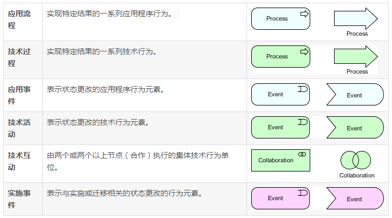
Task: Select the green Process arrow shape
Action: (356, 56)
